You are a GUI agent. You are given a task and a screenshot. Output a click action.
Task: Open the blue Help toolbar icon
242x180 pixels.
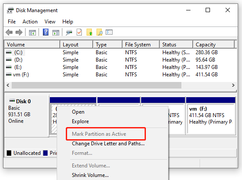pyautogui.click(x=46, y=32)
